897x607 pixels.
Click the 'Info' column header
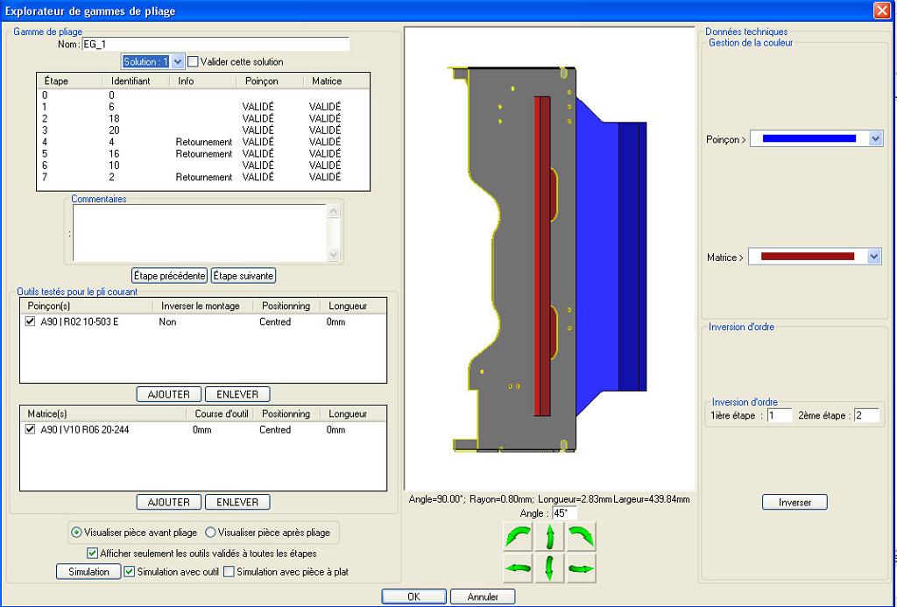(x=203, y=81)
